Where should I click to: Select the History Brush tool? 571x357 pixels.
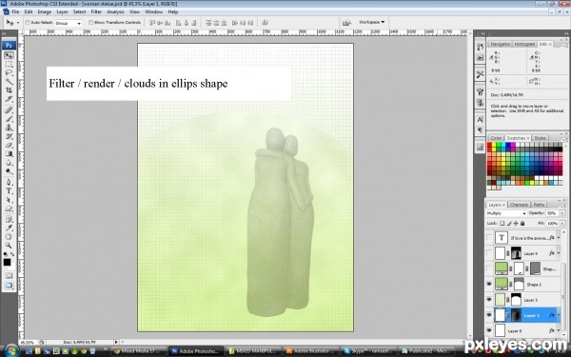coord(10,136)
